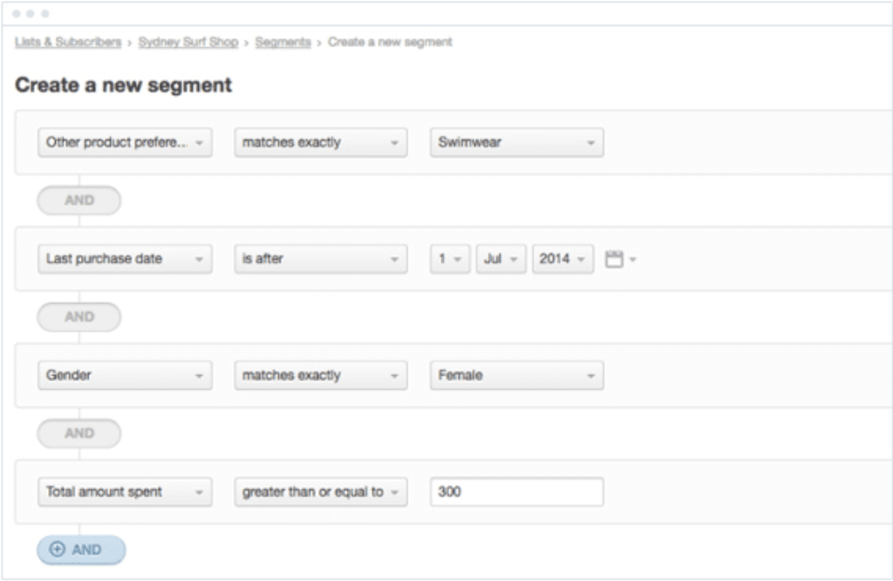Image resolution: width=893 pixels, height=581 pixels.
Task: Open 'Other product preference' field dropdown
Action: pyautogui.click(x=125, y=142)
